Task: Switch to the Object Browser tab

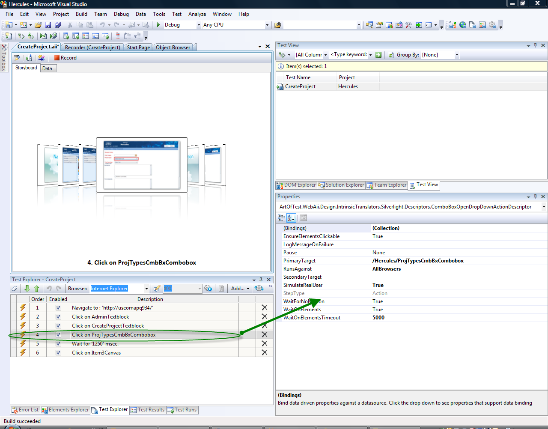Action: click(x=173, y=48)
